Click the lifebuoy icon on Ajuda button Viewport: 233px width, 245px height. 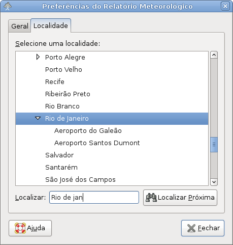tap(20, 228)
